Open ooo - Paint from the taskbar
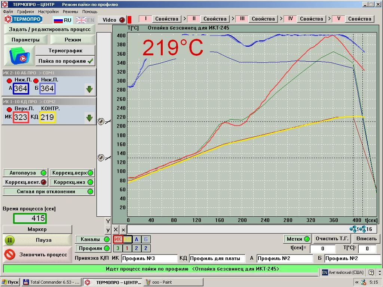 pos(174,282)
